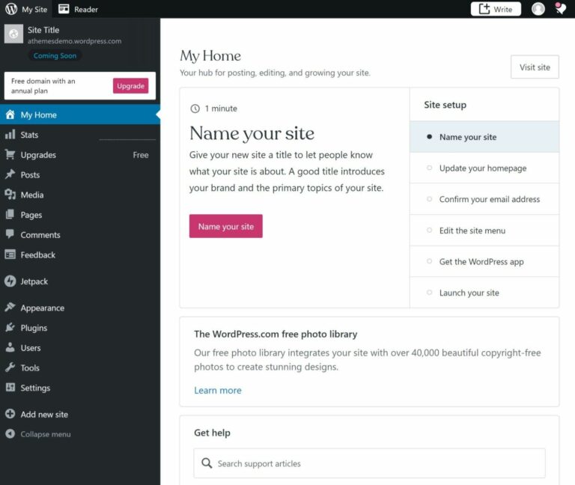Click the Upgrades cart icon
Viewport: 575px width, 485px height.
(x=10, y=154)
